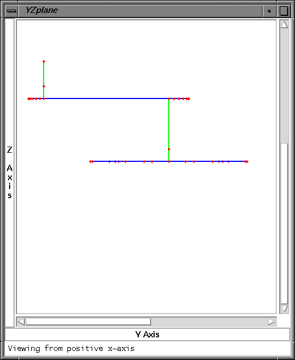The width and height of the screenshot is (295, 360).
Task: Click the long green vertical segment
Action: tap(169, 124)
